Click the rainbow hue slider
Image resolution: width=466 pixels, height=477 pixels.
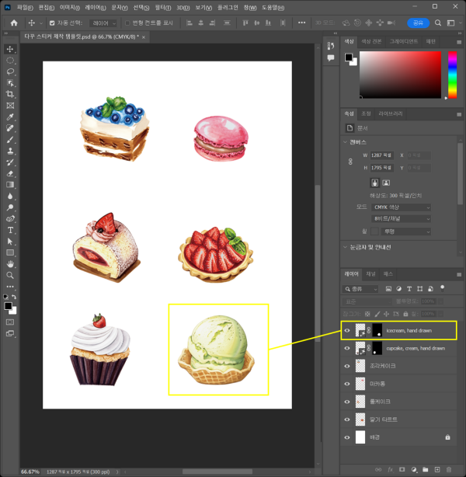pyautogui.click(x=452, y=75)
